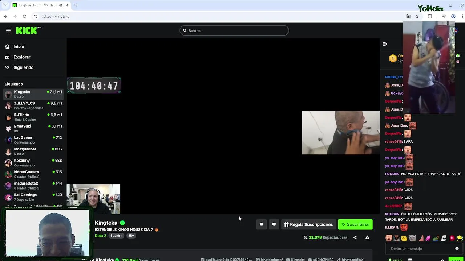Image resolution: width=465 pixels, height=261 pixels.
Task: Click the streamer webcam thumbnail on stream
Action: pos(93,199)
